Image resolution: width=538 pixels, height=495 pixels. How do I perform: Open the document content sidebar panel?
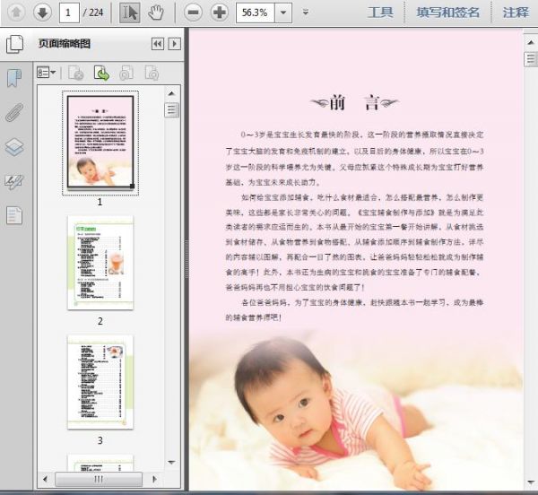pos(14,215)
